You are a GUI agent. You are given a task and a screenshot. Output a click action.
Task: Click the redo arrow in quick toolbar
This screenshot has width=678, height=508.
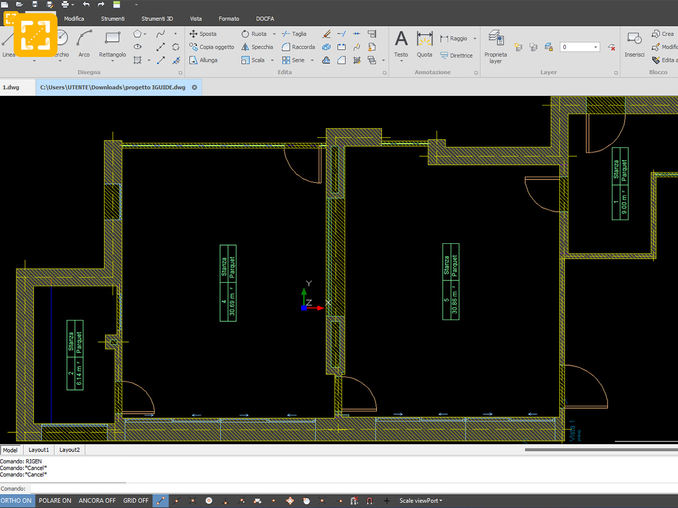[101, 5]
